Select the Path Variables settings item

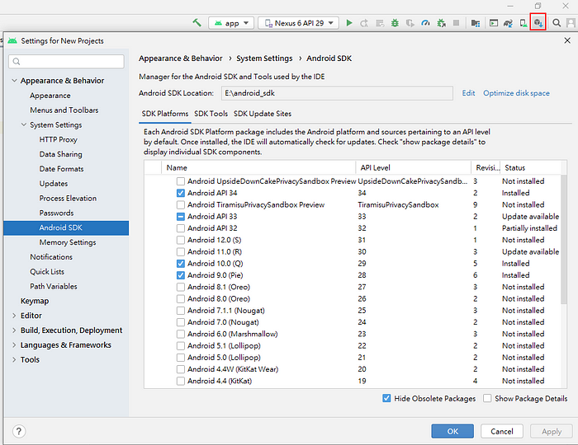54,286
